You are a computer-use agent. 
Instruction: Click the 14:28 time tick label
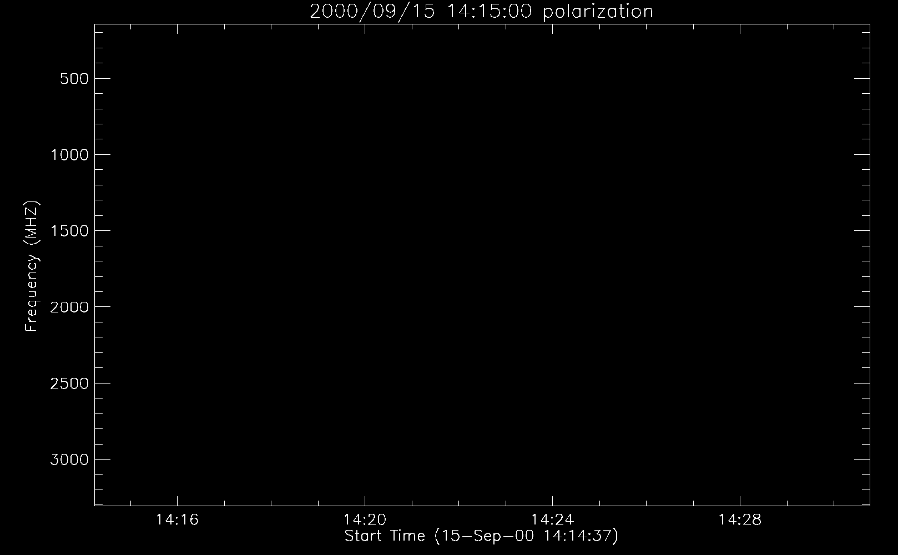[740, 520]
